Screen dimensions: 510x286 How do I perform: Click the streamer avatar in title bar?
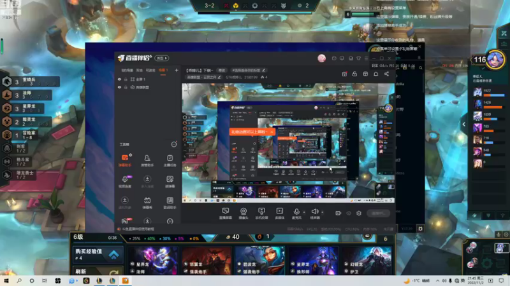(322, 58)
